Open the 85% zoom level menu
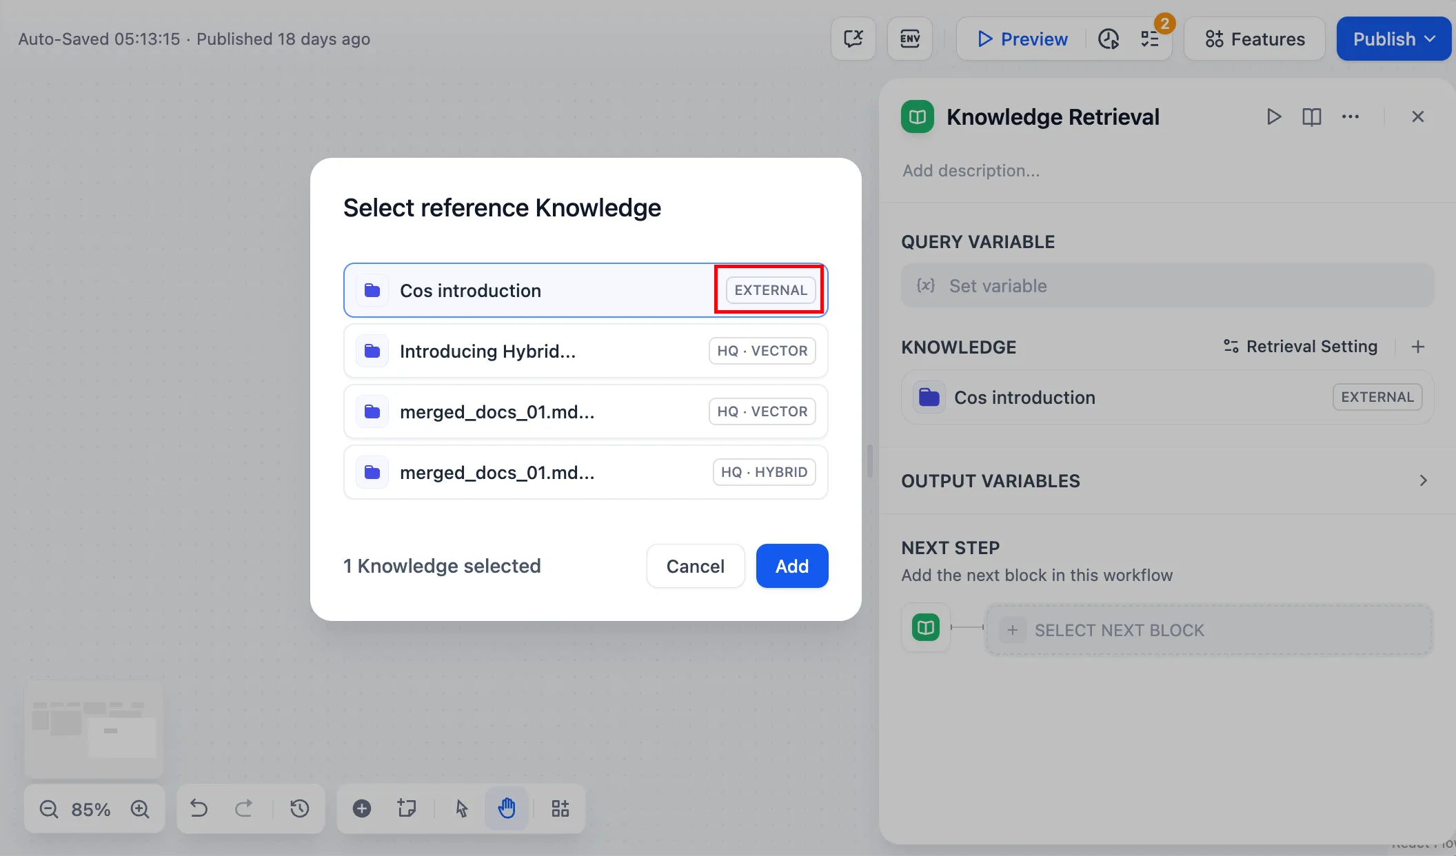Viewport: 1456px width, 856px height. pos(91,809)
